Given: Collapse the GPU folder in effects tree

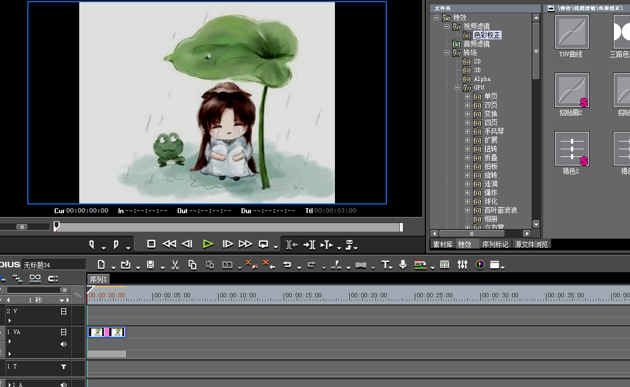Looking at the screenshot, I should [457, 88].
